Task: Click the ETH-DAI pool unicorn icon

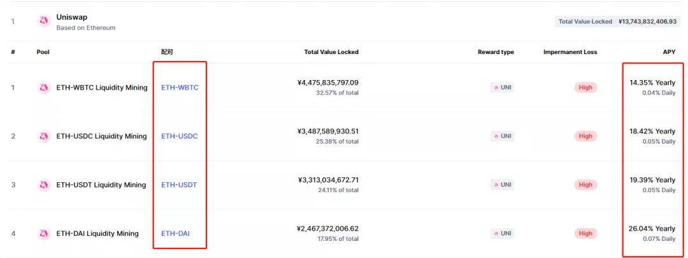Action: tap(45, 233)
